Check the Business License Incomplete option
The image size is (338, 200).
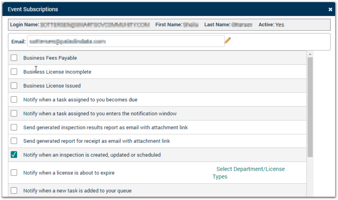(x=14, y=72)
